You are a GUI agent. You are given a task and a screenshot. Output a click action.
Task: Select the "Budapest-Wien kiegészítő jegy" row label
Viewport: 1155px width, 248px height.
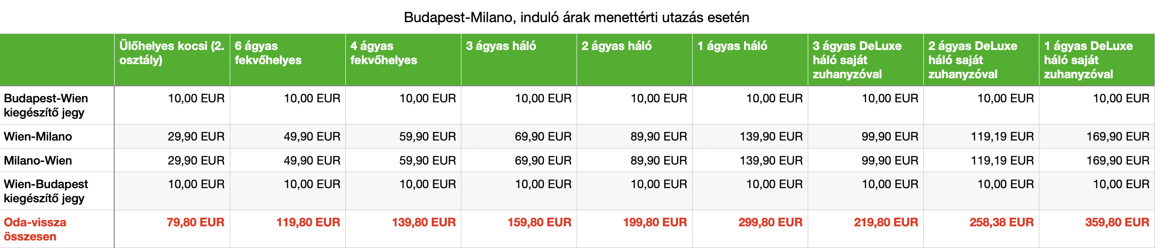pyautogui.click(x=46, y=105)
